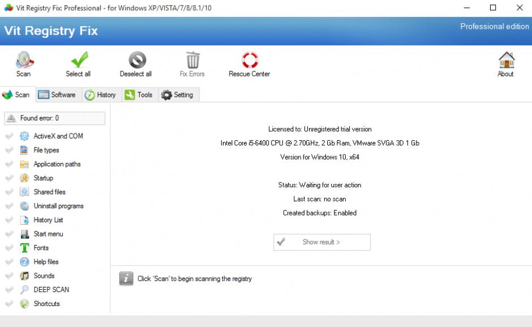Click the green Select all checkmark icon
This screenshot has width=532, height=327.
pyautogui.click(x=79, y=60)
